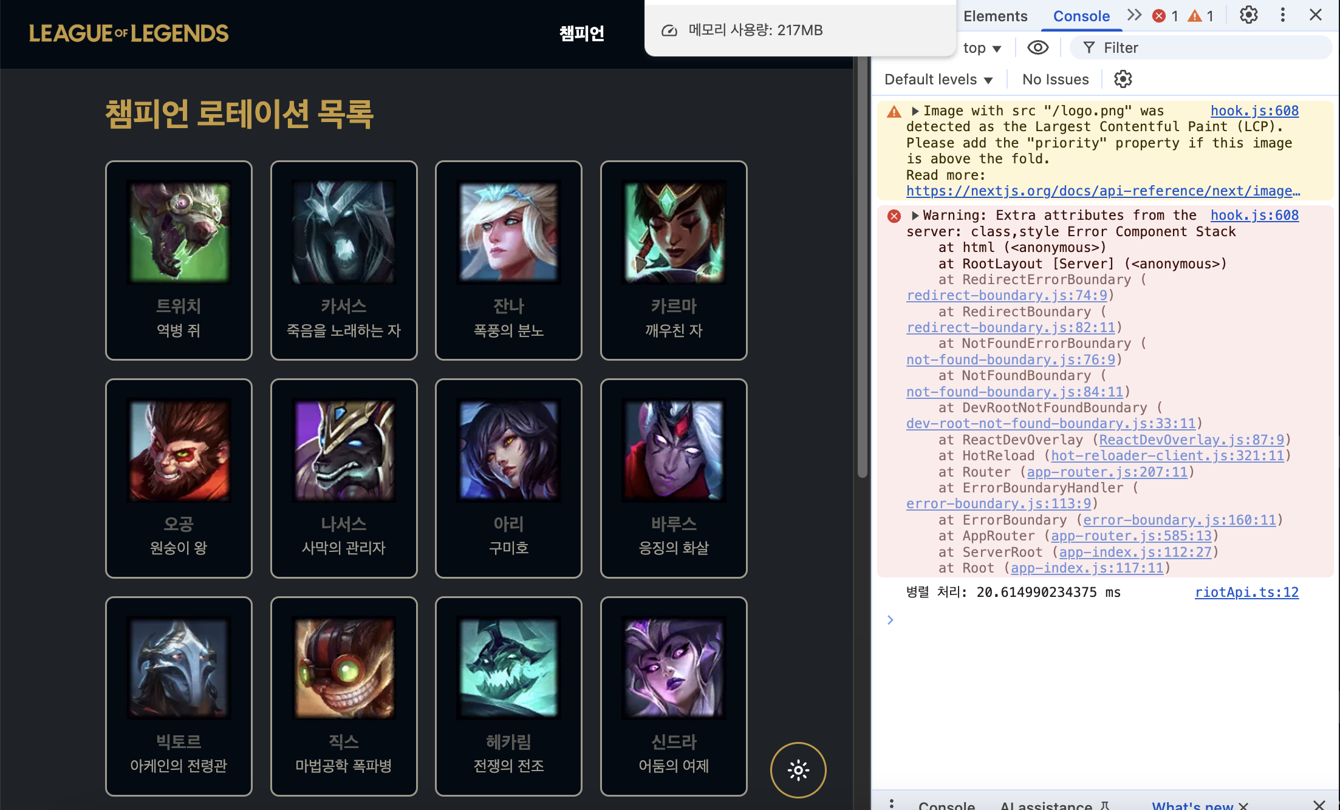Click the console settings gear next to No Issues
The width and height of the screenshot is (1340, 810).
coord(1123,79)
